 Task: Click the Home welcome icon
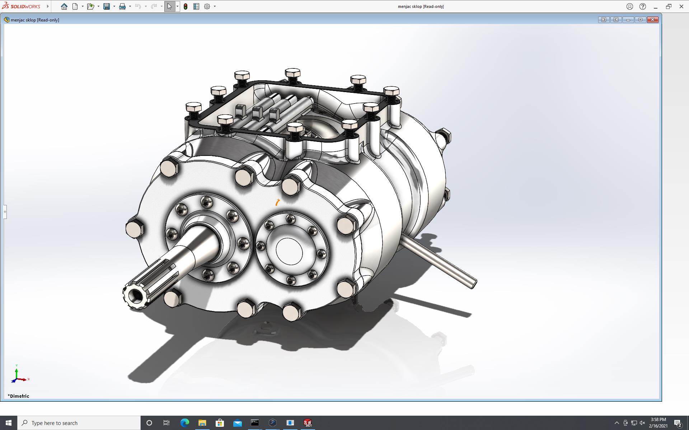click(64, 6)
